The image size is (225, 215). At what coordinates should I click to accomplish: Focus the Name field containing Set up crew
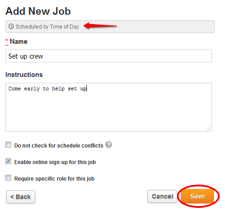pyautogui.click(x=109, y=56)
